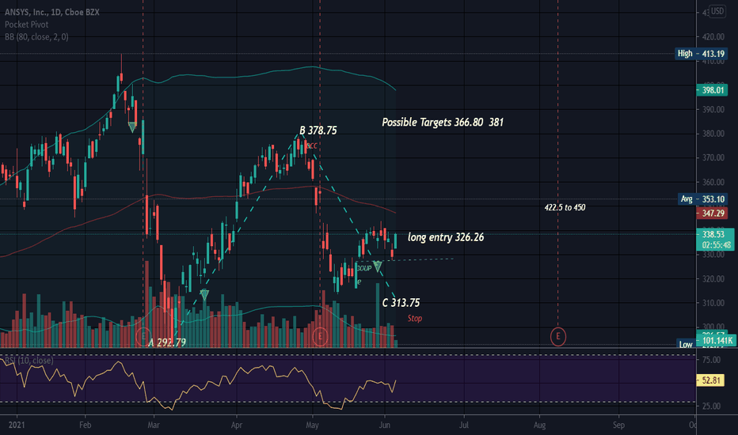Select the Pocket Pivot indicator label
738x435 pixels.
[26, 25]
